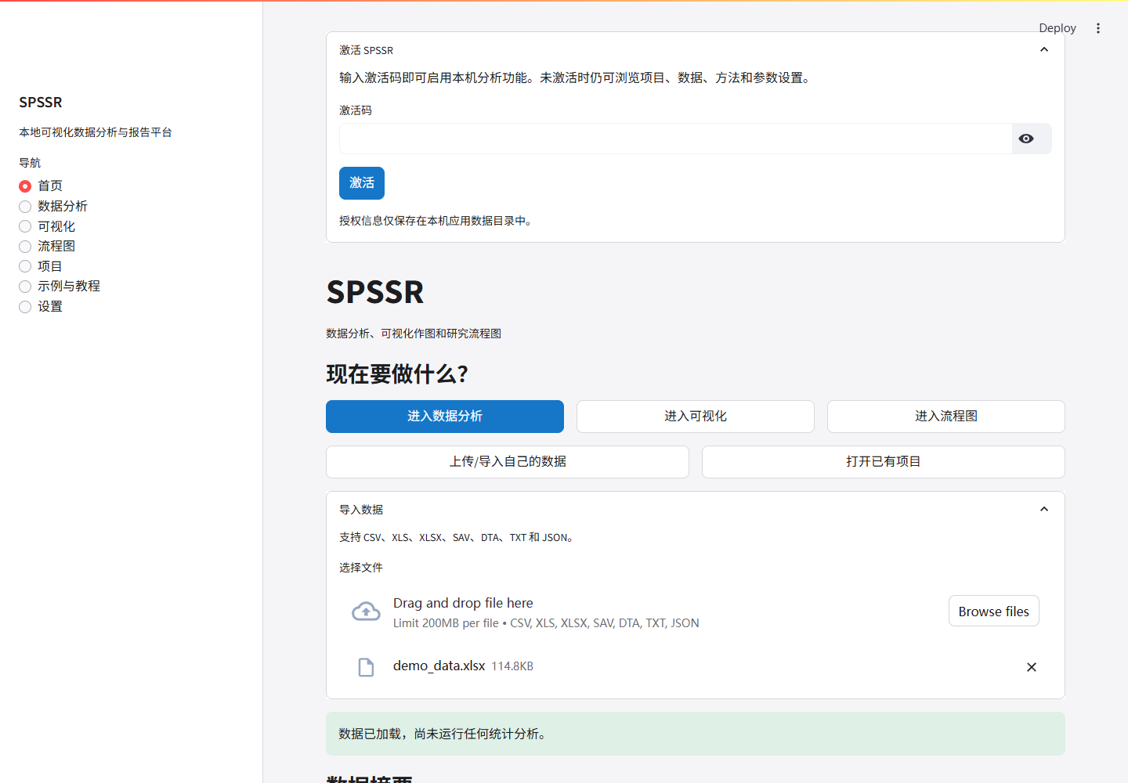1128x783 pixels.
Task: Click the 数据分析、可视化作图和研究流程图 description
Action: click(414, 334)
